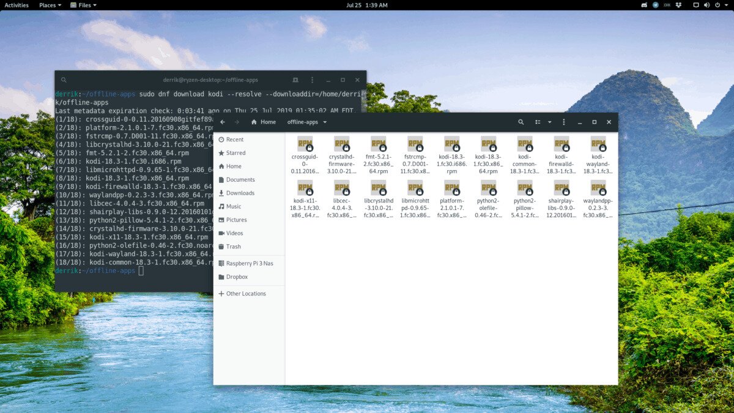The width and height of the screenshot is (734, 413).
Task: Select the waylandpp RPM package icon
Action: click(598, 188)
